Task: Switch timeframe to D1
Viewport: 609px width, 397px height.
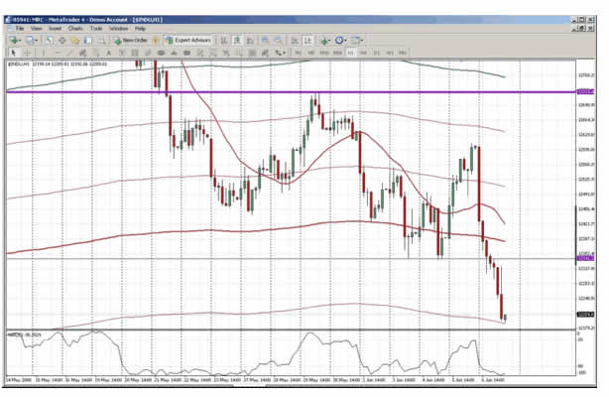Action: [x=376, y=53]
